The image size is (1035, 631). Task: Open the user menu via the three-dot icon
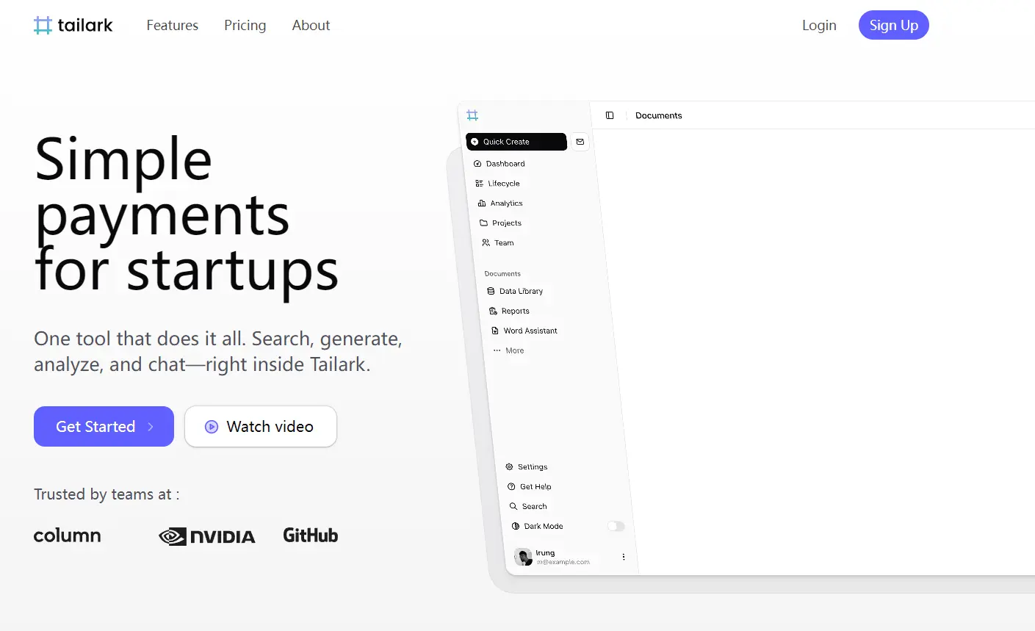pos(623,557)
